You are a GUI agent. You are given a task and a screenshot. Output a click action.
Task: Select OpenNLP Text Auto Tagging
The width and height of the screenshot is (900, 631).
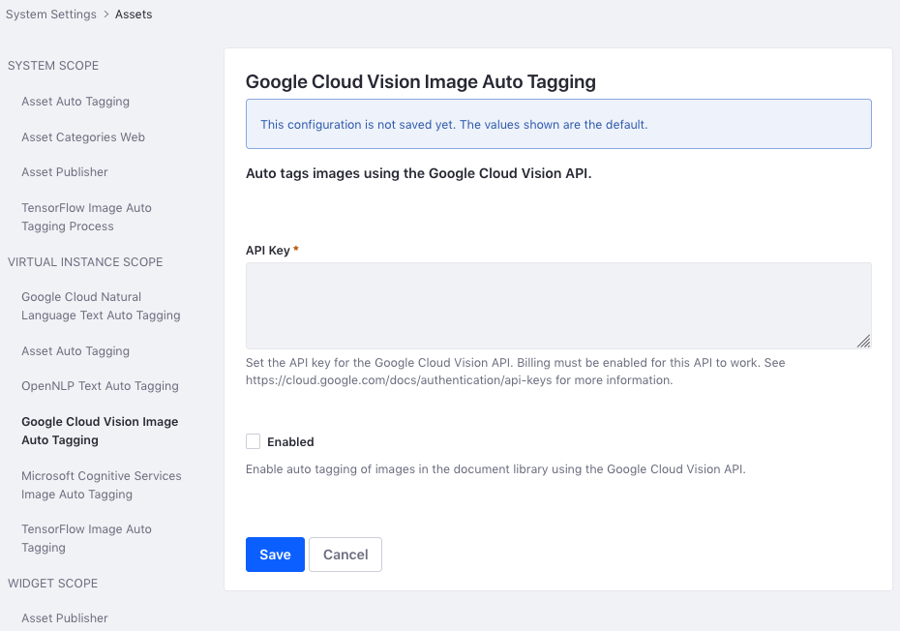click(x=100, y=386)
